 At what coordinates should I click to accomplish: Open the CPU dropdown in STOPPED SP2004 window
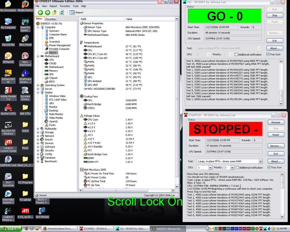[210, 168]
